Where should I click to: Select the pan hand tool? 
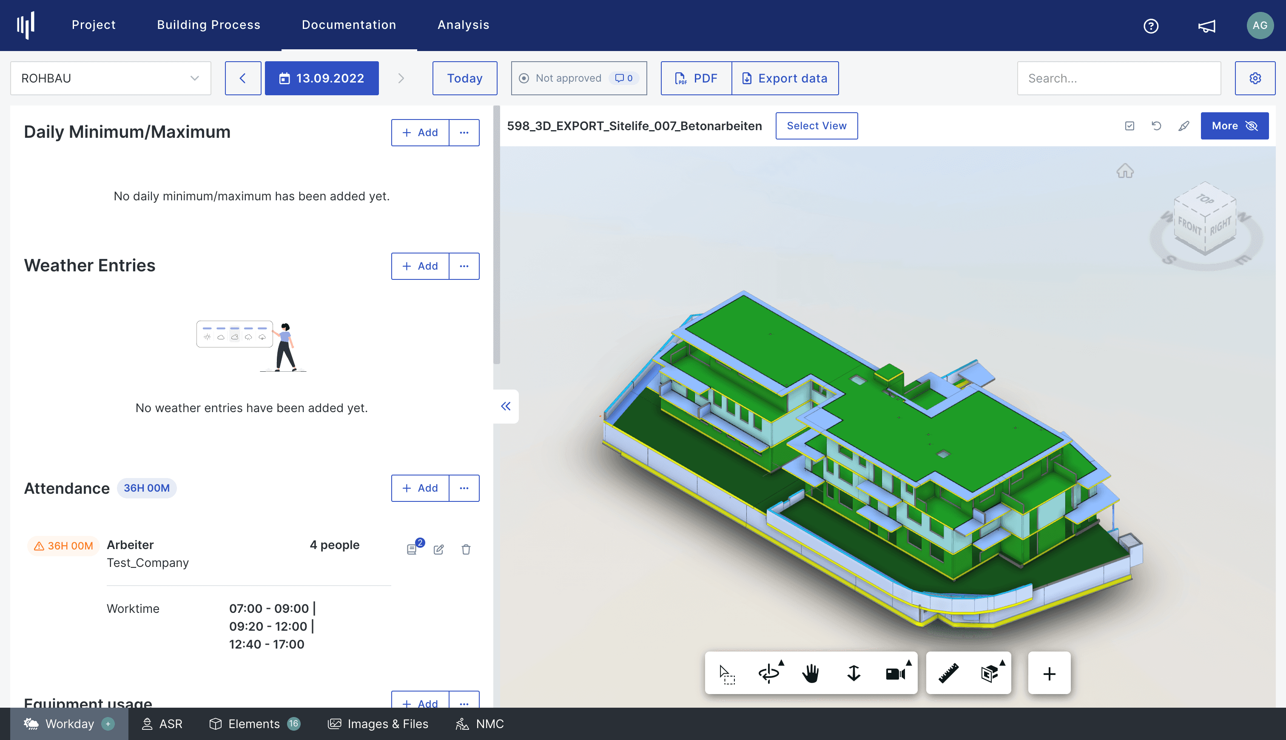[x=811, y=673]
